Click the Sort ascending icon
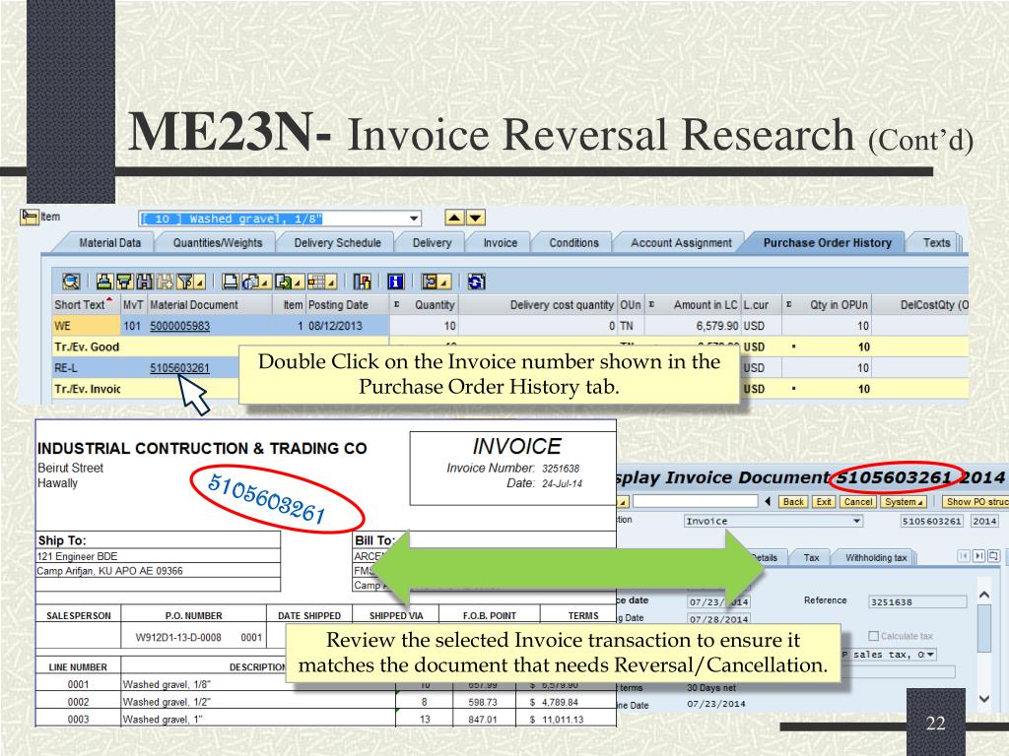 tap(104, 281)
